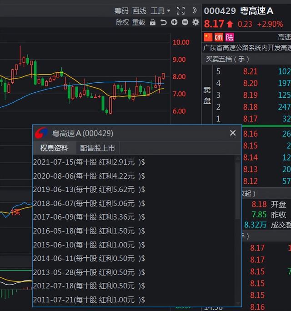The image size is (291, 311).
Task: Click the double-arrow expand toolbar icon
Action: [x=195, y=10]
